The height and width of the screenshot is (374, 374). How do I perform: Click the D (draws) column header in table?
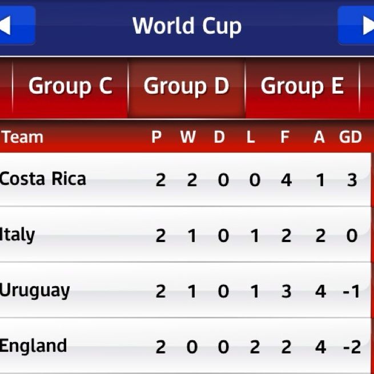(219, 137)
